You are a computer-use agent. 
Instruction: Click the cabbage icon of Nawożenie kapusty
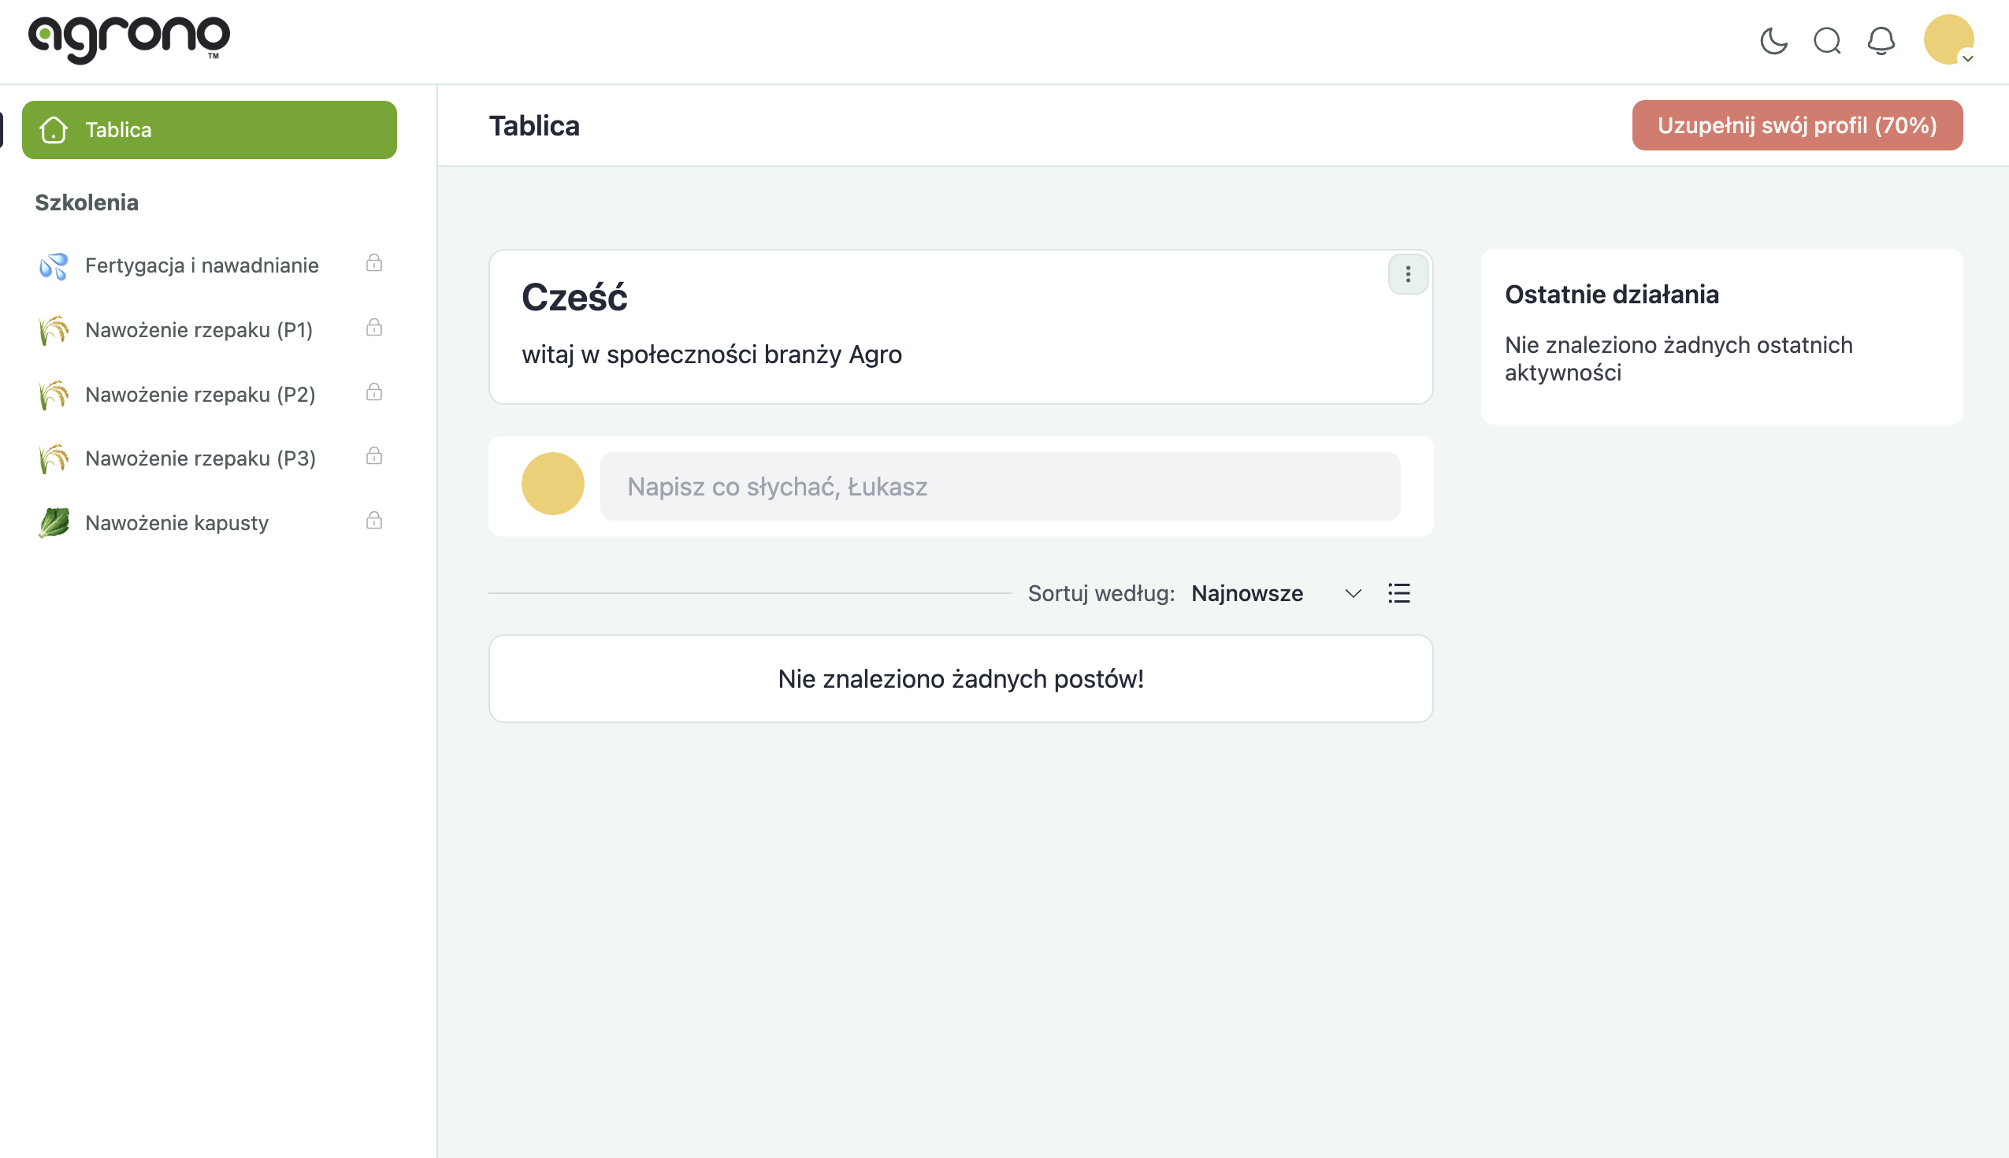[54, 523]
